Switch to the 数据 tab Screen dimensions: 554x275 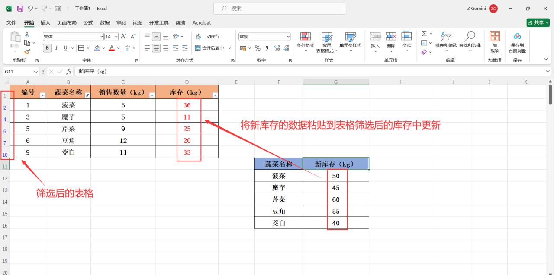105,22
